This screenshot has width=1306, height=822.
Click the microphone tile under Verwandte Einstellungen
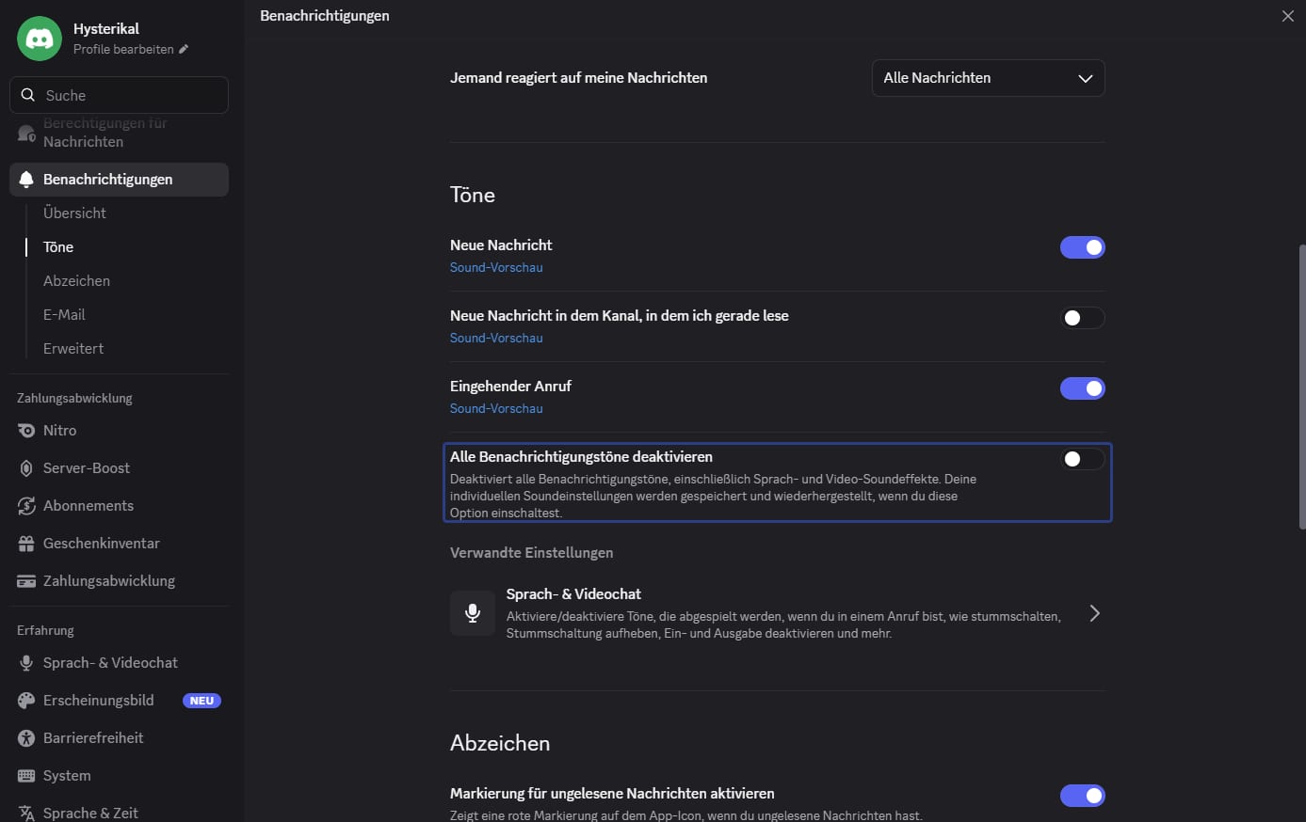(473, 613)
